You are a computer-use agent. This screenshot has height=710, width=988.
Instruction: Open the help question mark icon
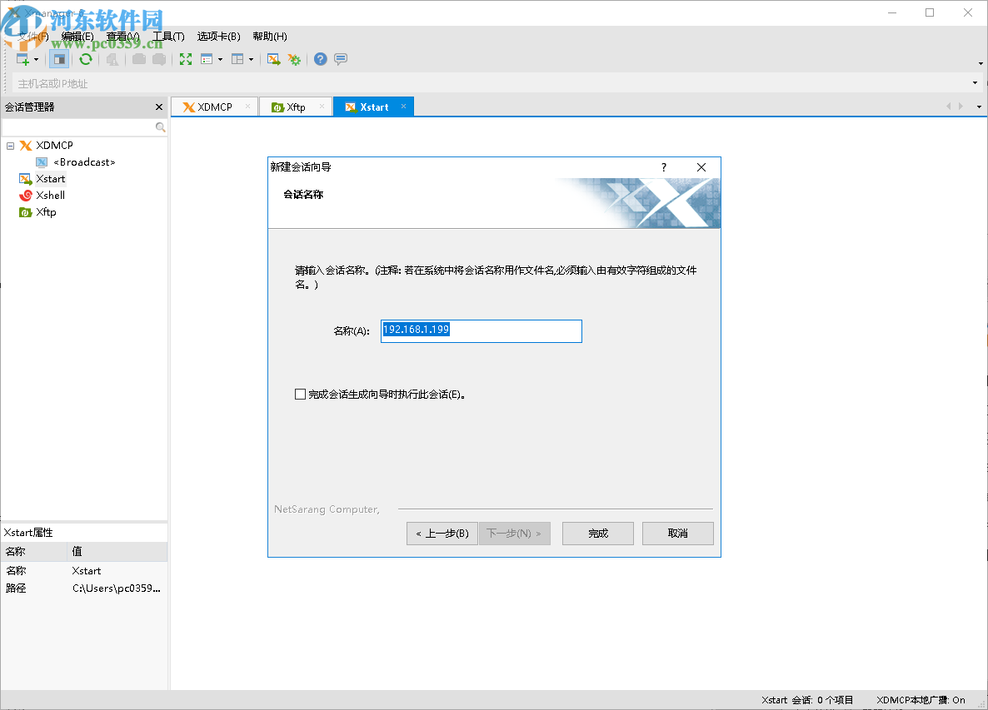(x=320, y=59)
